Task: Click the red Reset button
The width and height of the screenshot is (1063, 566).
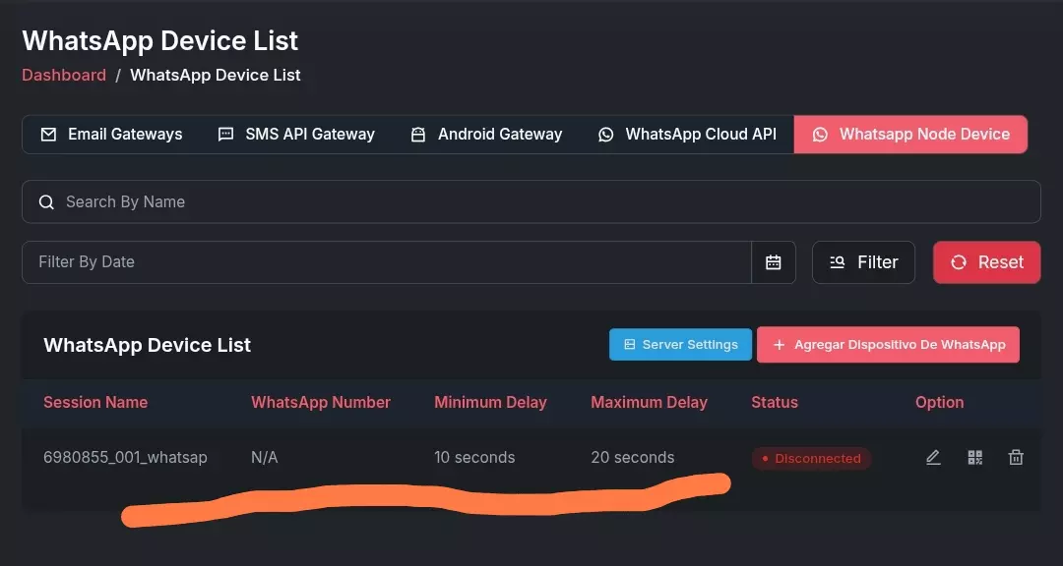Action: click(986, 262)
